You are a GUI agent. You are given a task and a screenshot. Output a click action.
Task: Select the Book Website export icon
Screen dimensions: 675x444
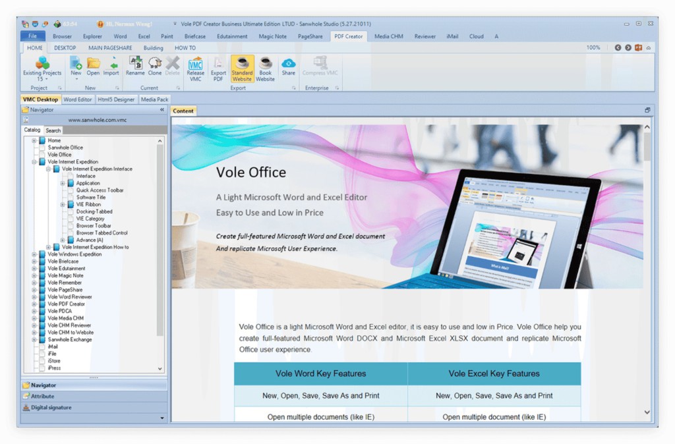point(266,68)
